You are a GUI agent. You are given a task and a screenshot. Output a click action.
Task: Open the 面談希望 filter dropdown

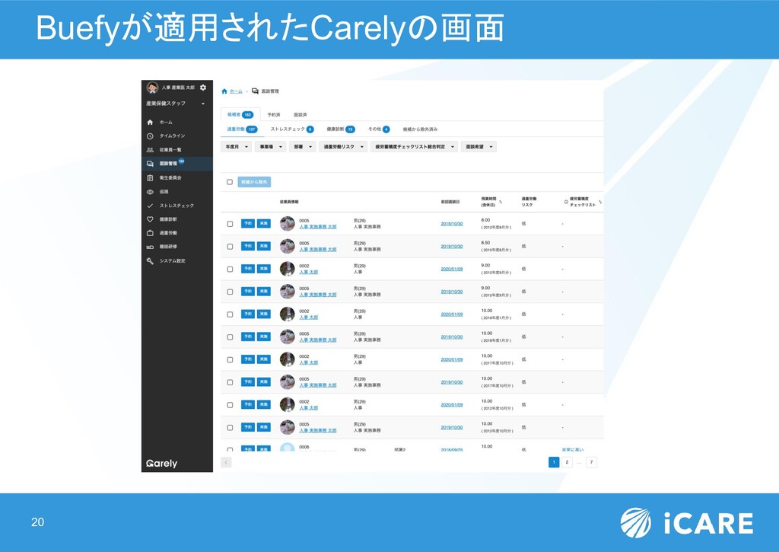[x=479, y=147]
